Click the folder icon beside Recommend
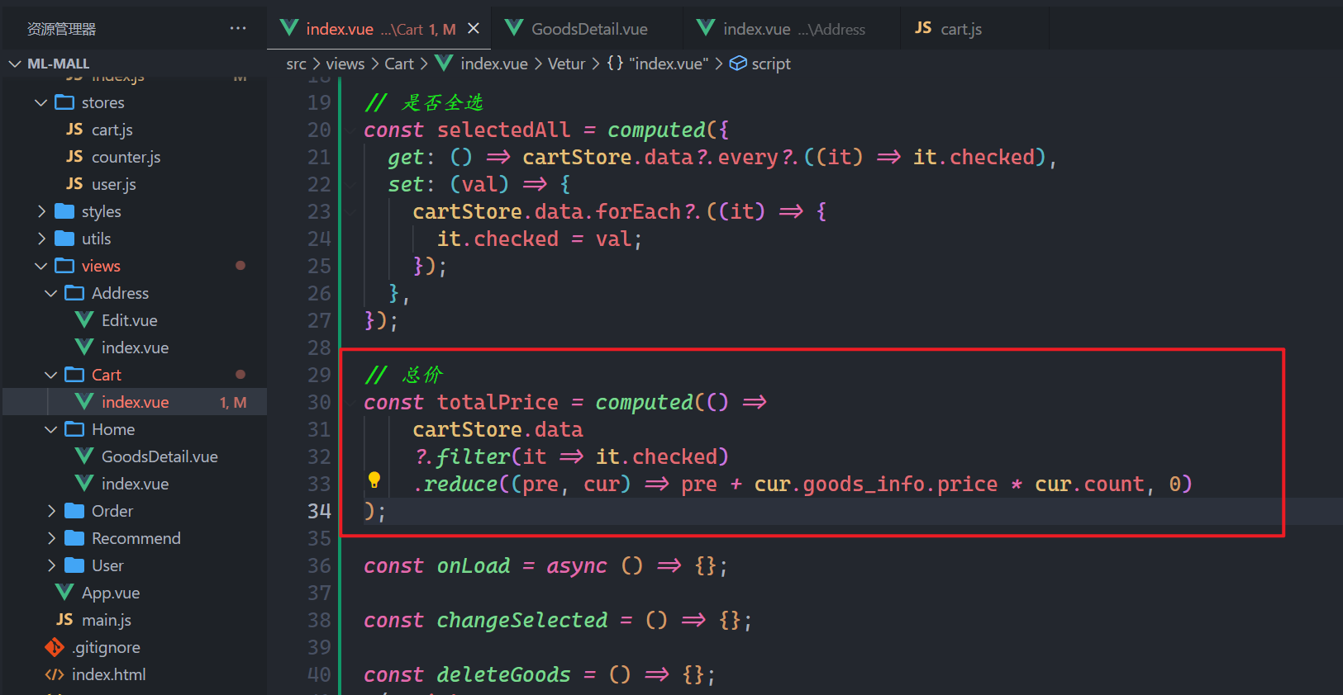This screenshot has width=1343, height=695. pos(74,538)
